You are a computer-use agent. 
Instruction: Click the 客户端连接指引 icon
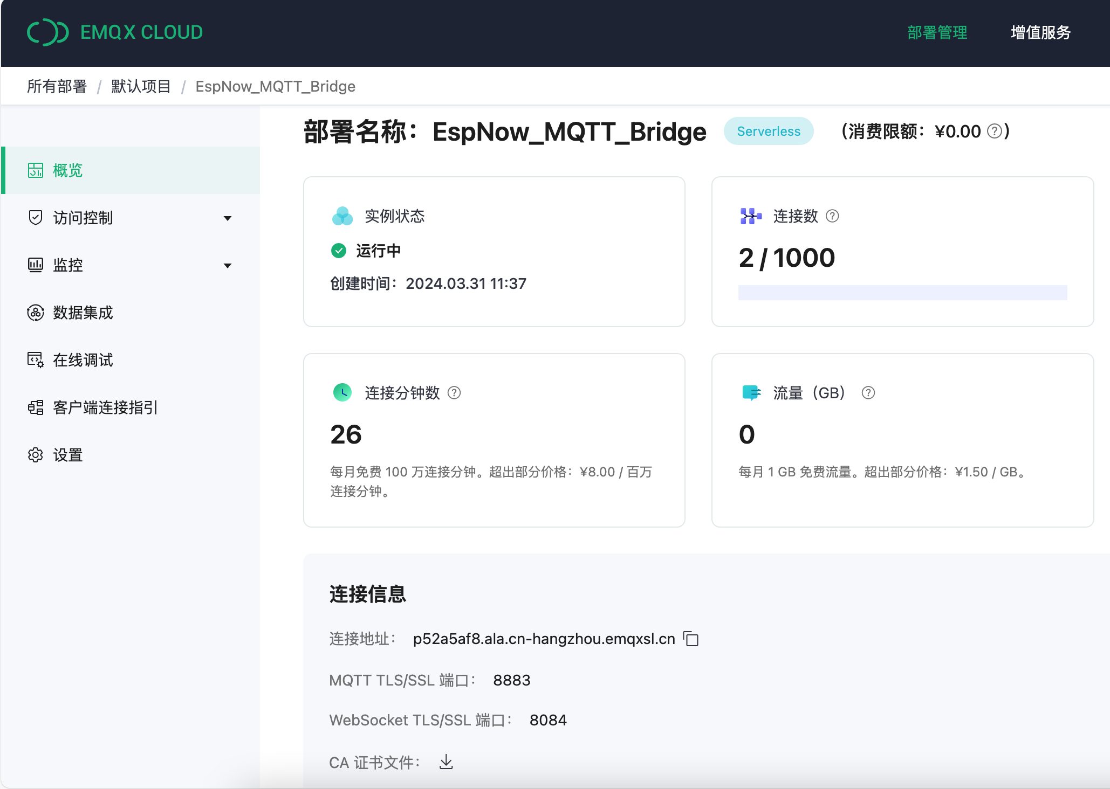click(36, 407)
